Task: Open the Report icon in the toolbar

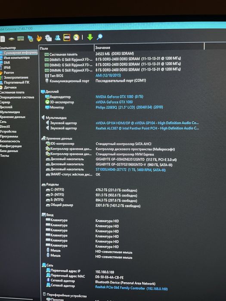Action: pyautogui.click(x=3, y=39)
